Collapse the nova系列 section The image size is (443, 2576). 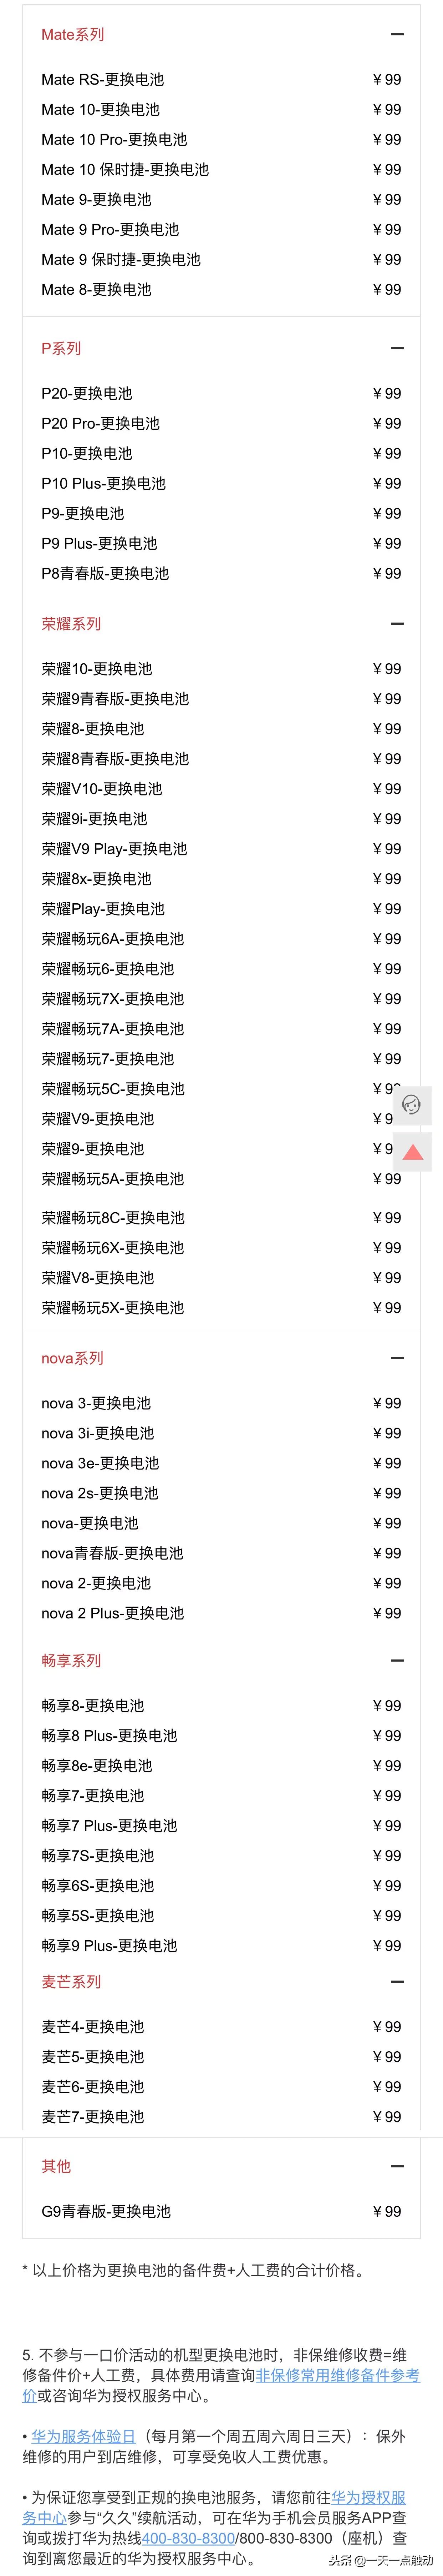(x=397, y=1358)
